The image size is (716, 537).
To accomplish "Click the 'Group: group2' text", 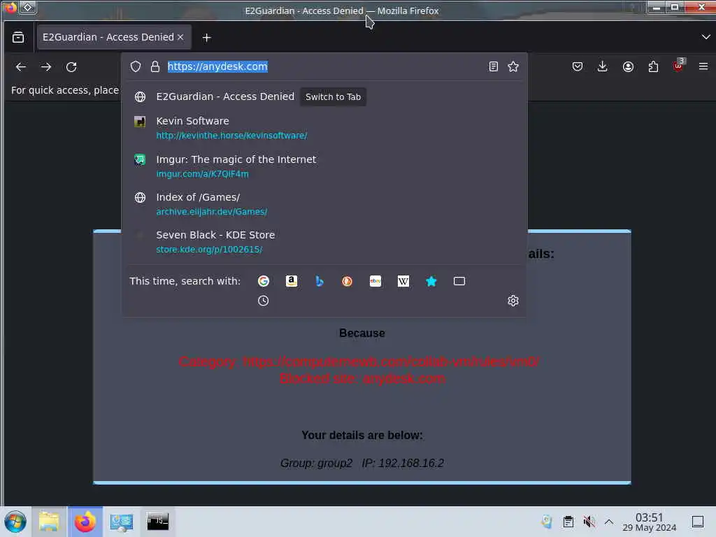I will [316, 463].
